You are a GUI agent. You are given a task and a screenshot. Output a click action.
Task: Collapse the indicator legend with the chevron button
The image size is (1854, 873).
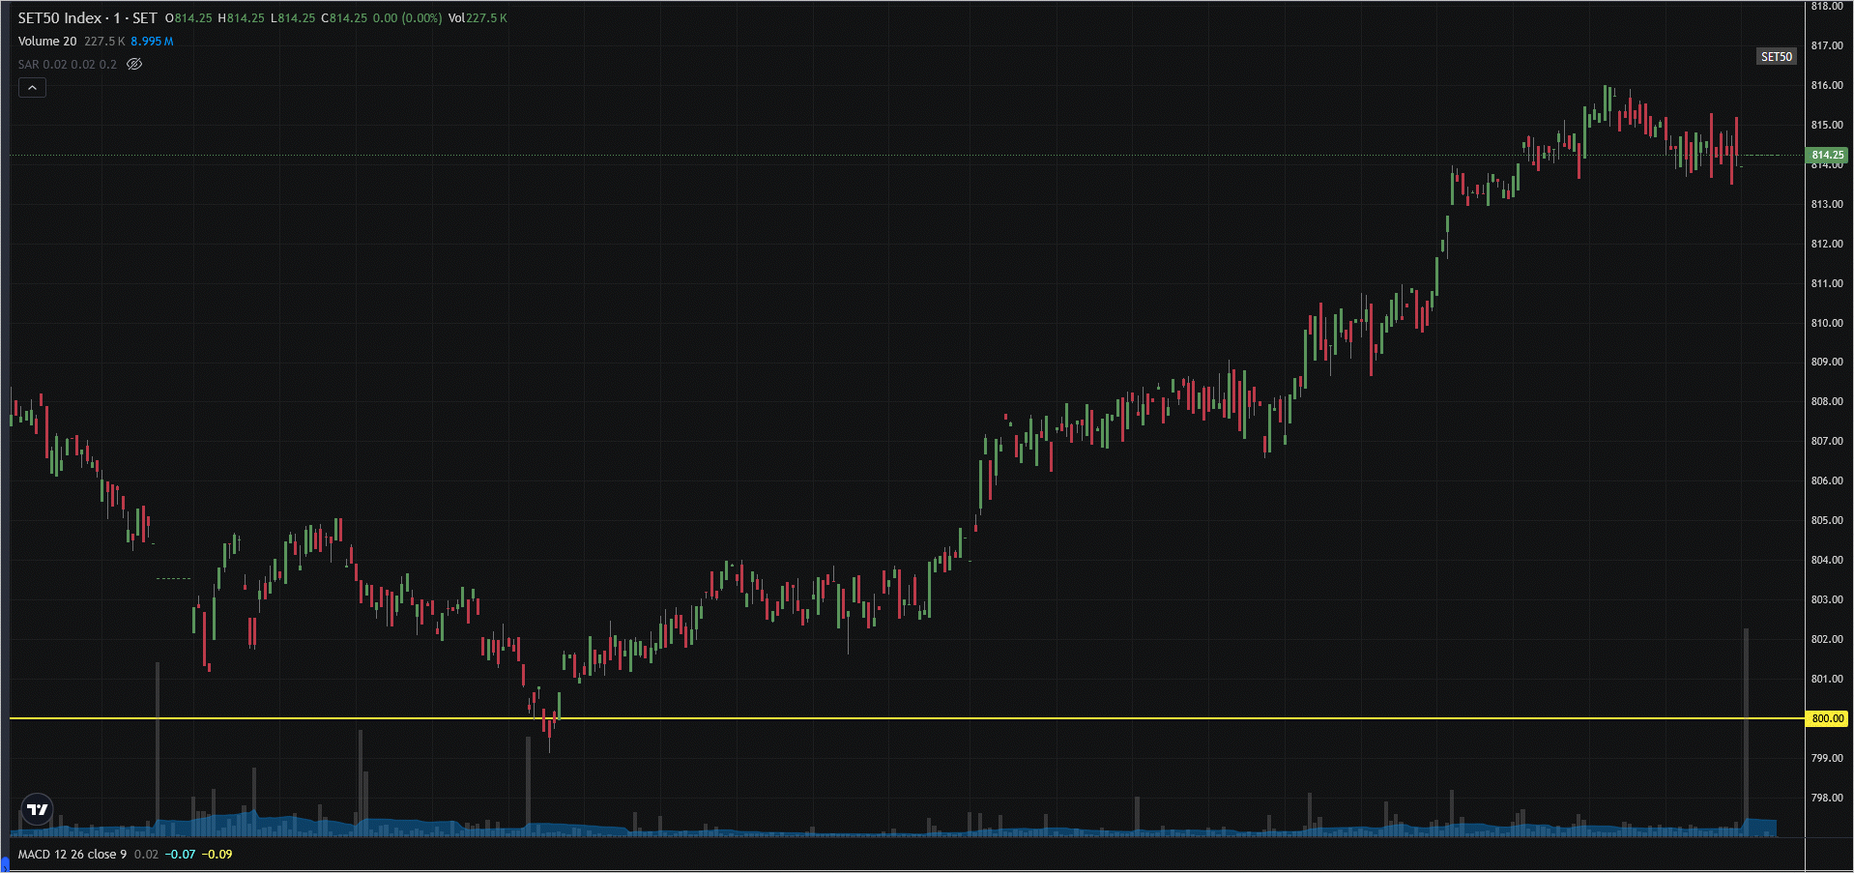pyautogui.click(x=32, y=88)
